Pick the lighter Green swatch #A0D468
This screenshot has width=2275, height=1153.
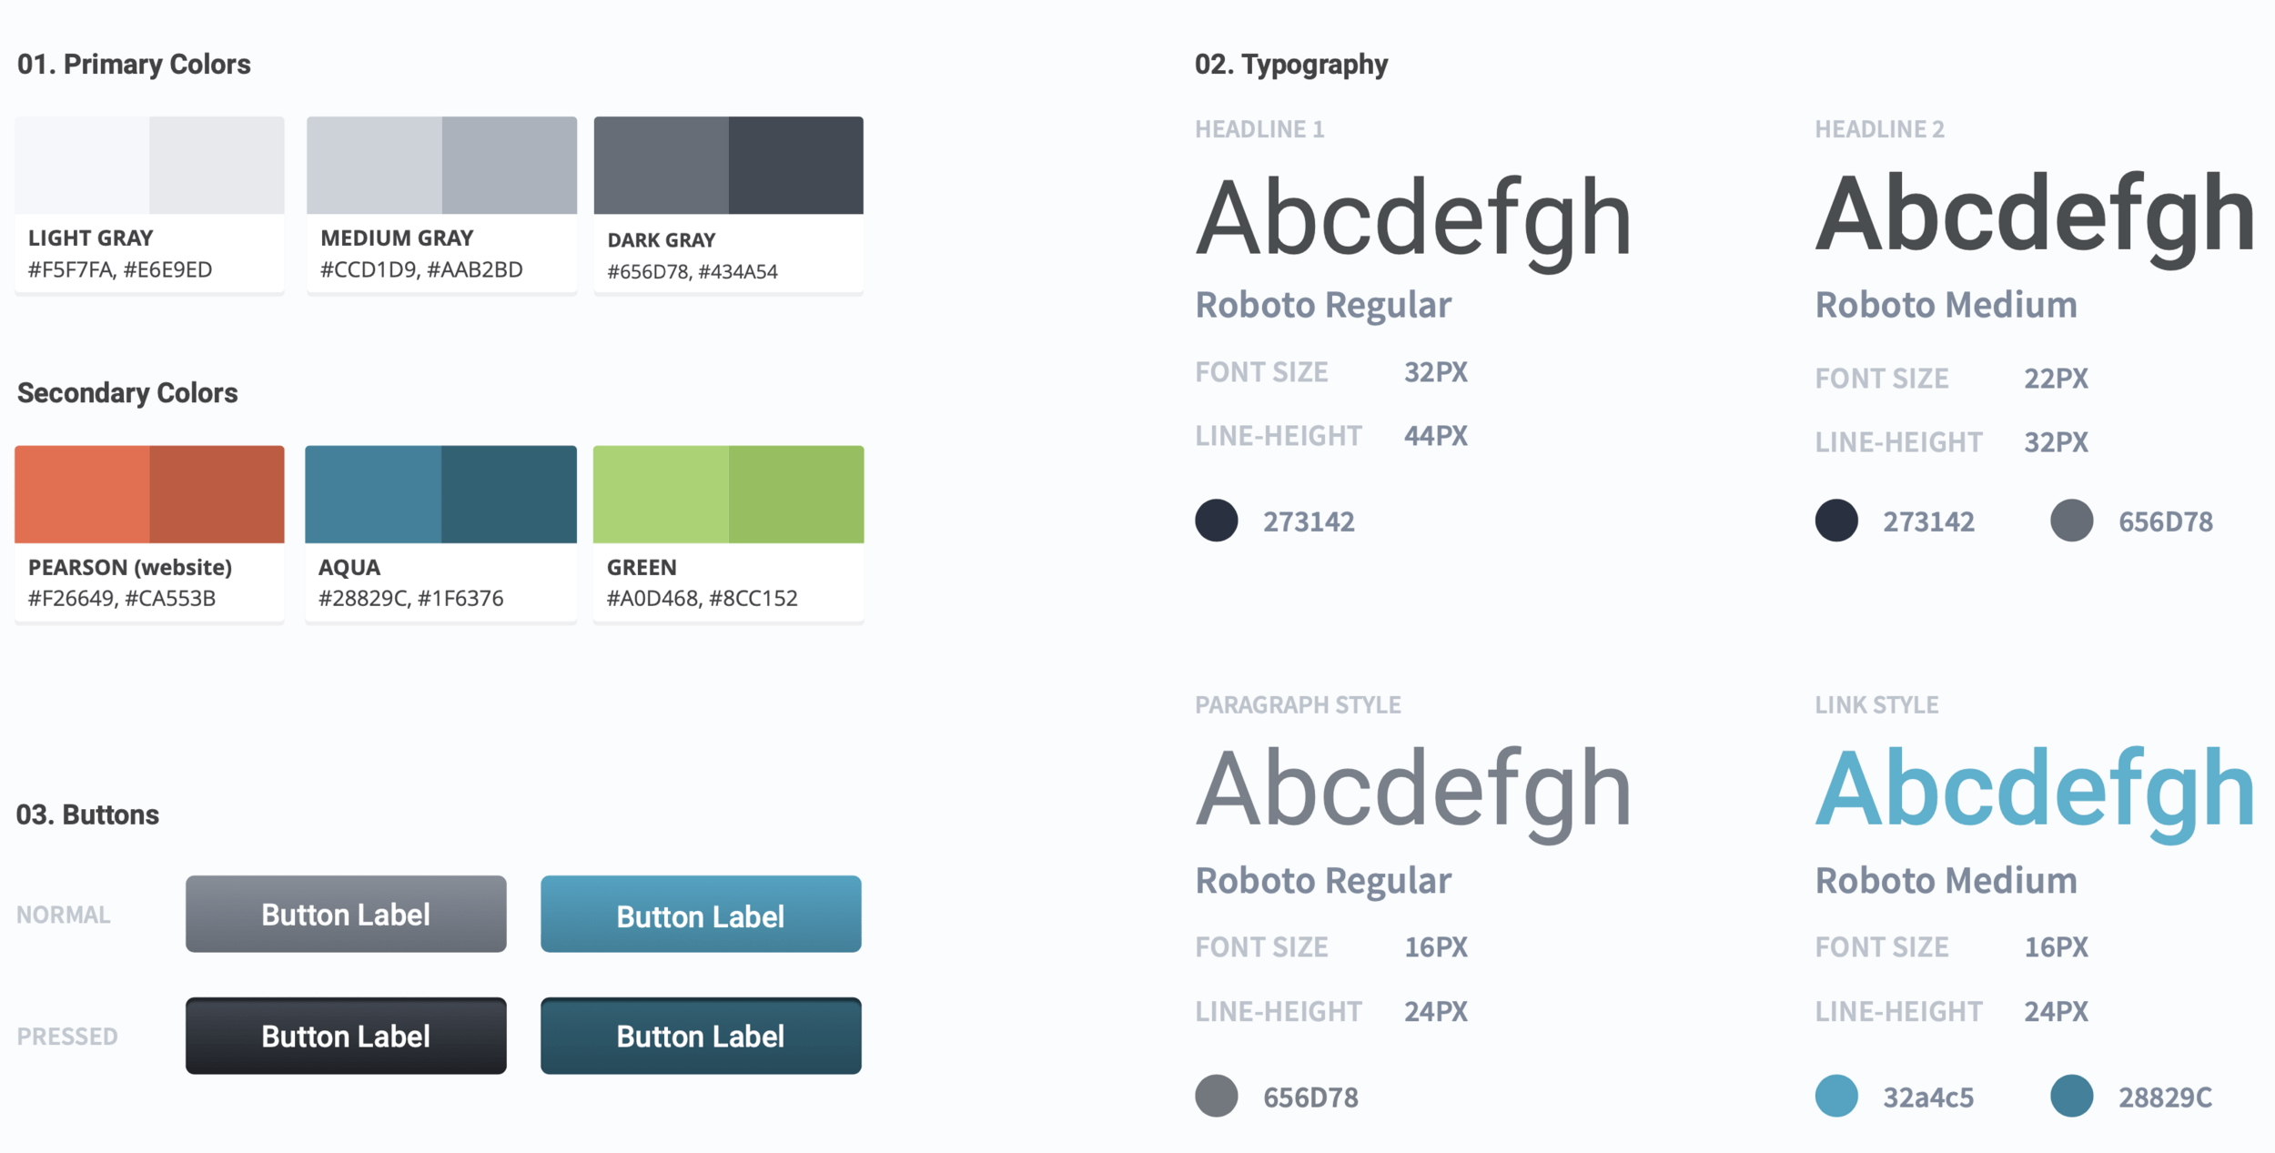pyautogui.click(x=661, y=494)
